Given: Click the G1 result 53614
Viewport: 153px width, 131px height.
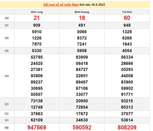Looking at the screenshot, I should (127, 120).
